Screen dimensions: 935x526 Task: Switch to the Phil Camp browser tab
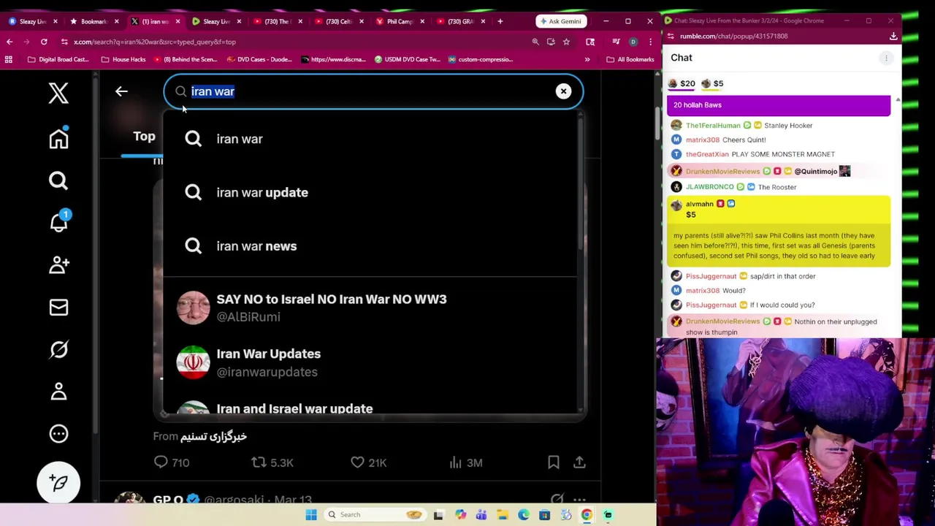tap(400, 21)
